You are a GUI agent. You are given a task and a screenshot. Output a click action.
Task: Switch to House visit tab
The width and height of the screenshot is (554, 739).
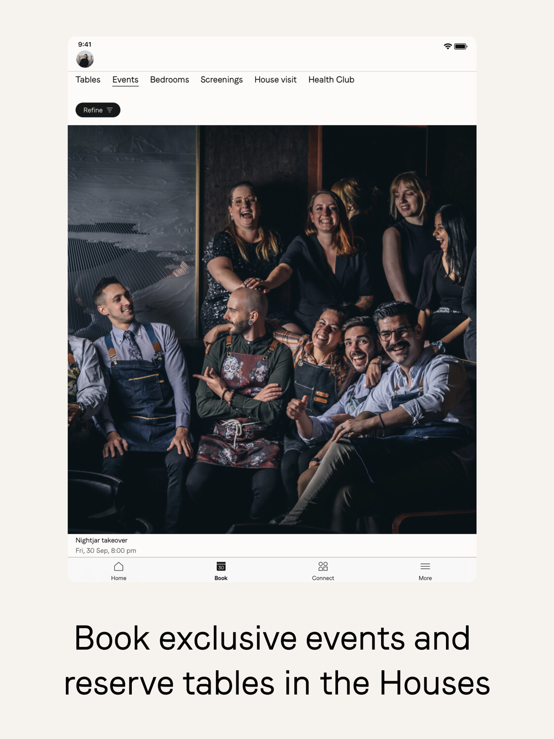point(275,80)
